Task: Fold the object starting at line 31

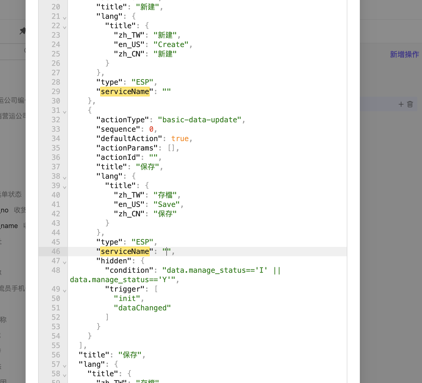Action: 65,112
